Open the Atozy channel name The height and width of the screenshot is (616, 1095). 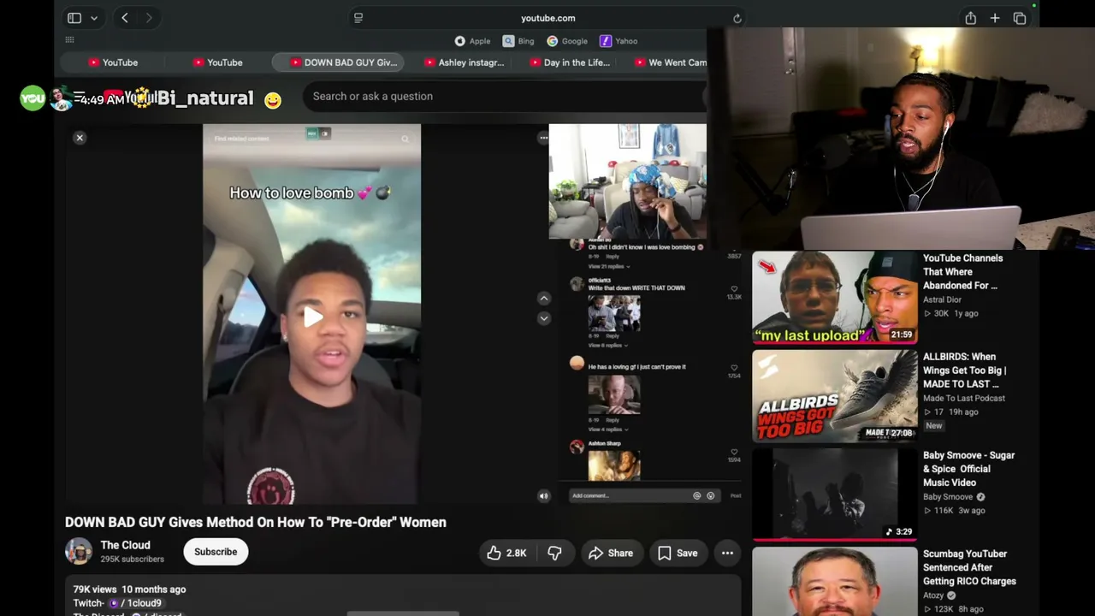click(933, 595)
